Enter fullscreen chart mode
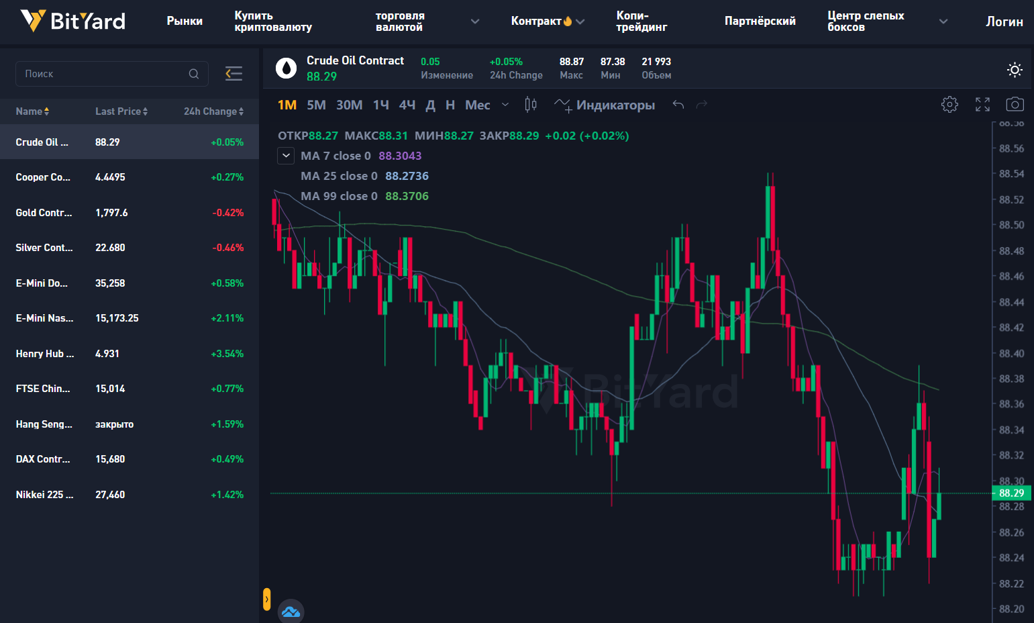 [x=982, y=104]
